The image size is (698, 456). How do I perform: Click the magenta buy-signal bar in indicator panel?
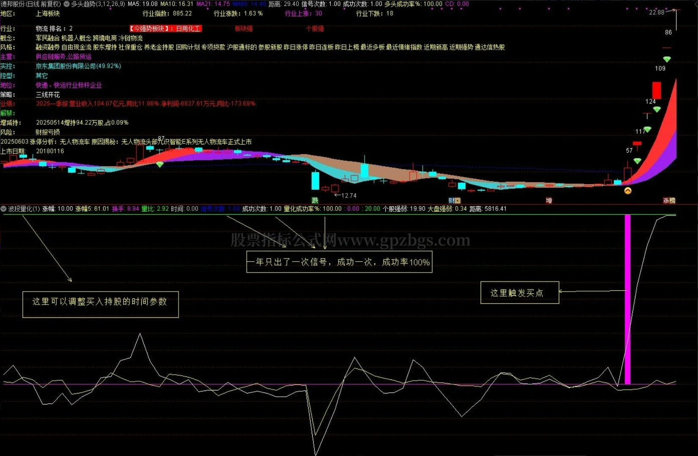[628, 299]
